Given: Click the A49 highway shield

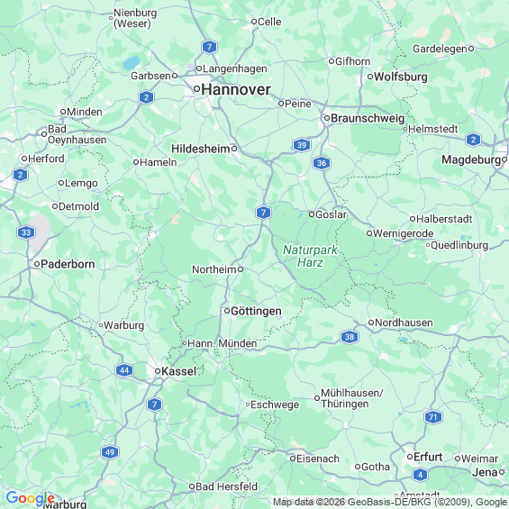Looking at the screenshot, I should click(x=110, y=452).
